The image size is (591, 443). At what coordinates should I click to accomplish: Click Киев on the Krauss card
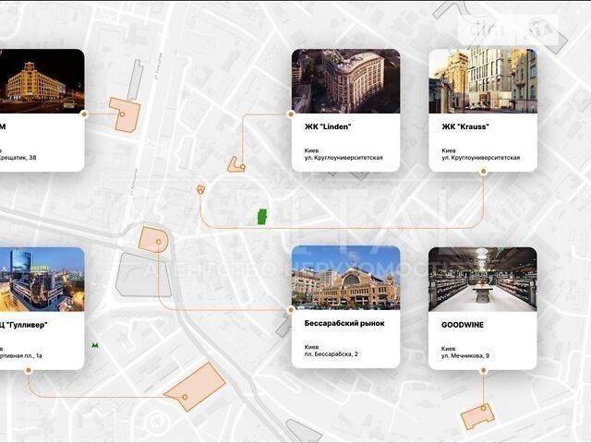click(449, 150)
